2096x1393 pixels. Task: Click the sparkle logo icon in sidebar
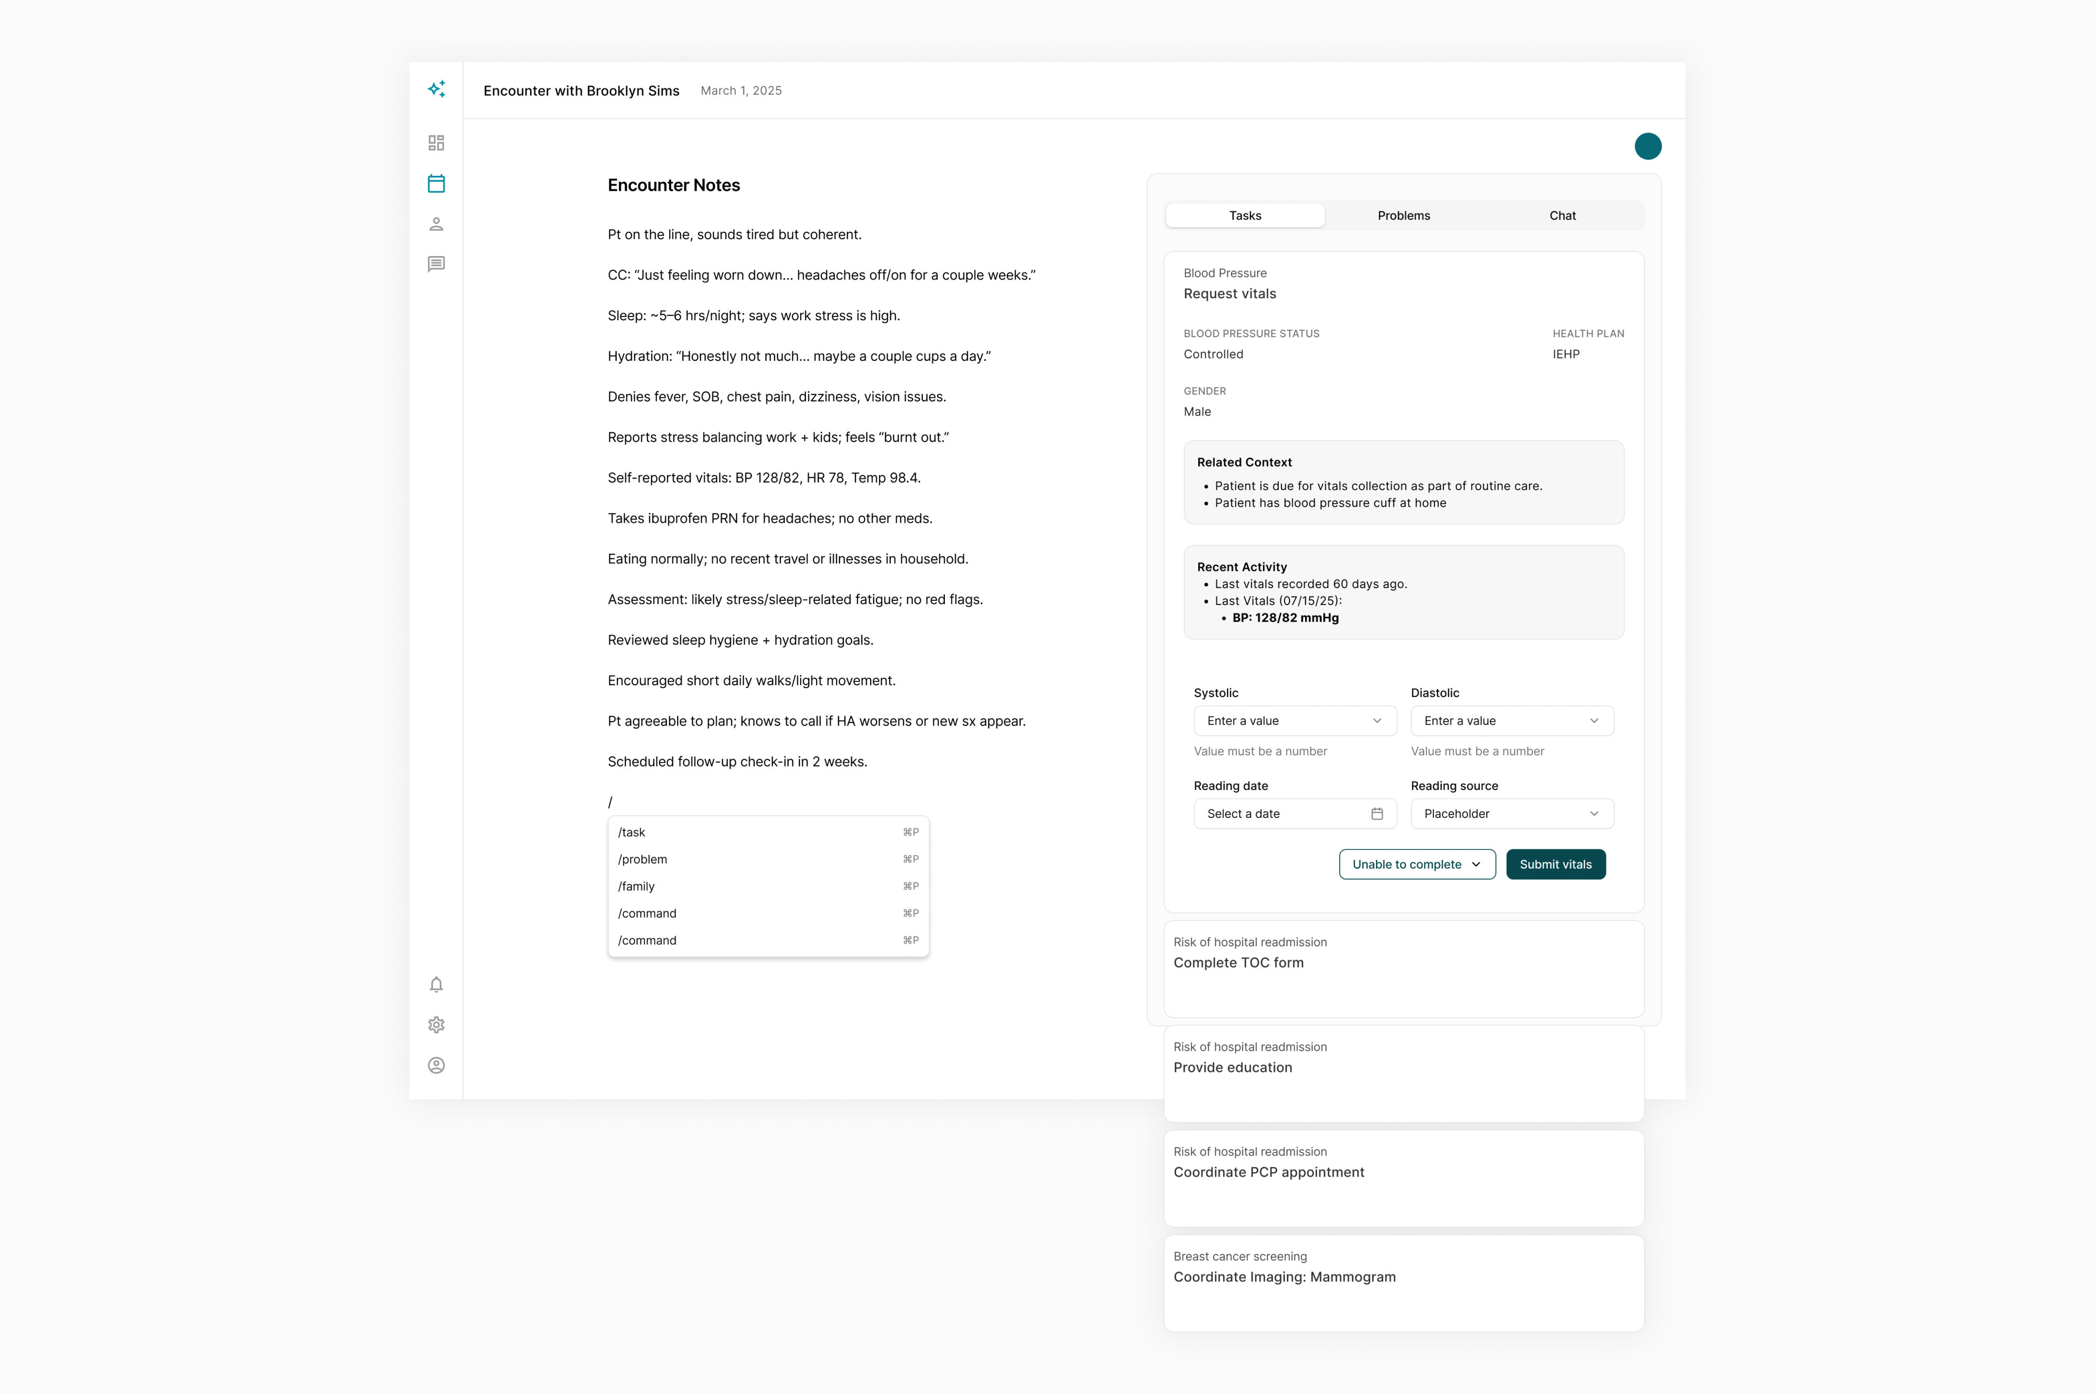pos(436,89)
